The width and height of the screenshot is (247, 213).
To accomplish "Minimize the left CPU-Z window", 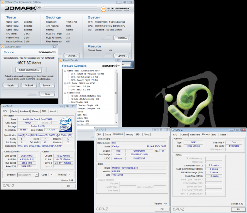I will pyautogui.click(x=61, y=106).
